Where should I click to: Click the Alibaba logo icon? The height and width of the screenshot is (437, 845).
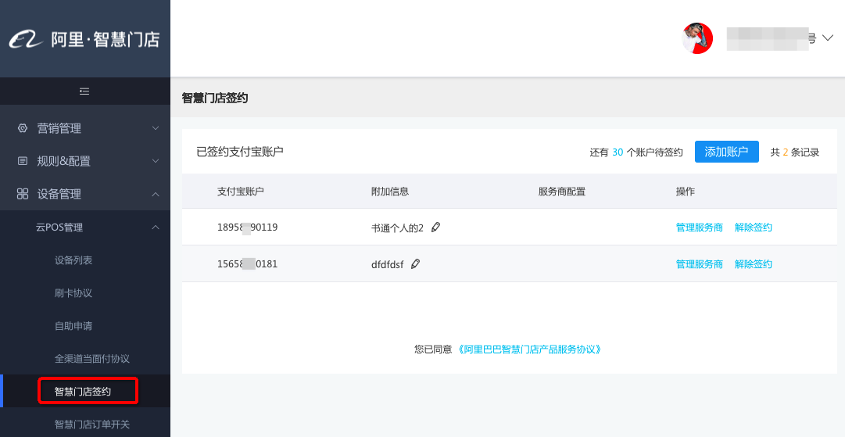tap(27, 39)
